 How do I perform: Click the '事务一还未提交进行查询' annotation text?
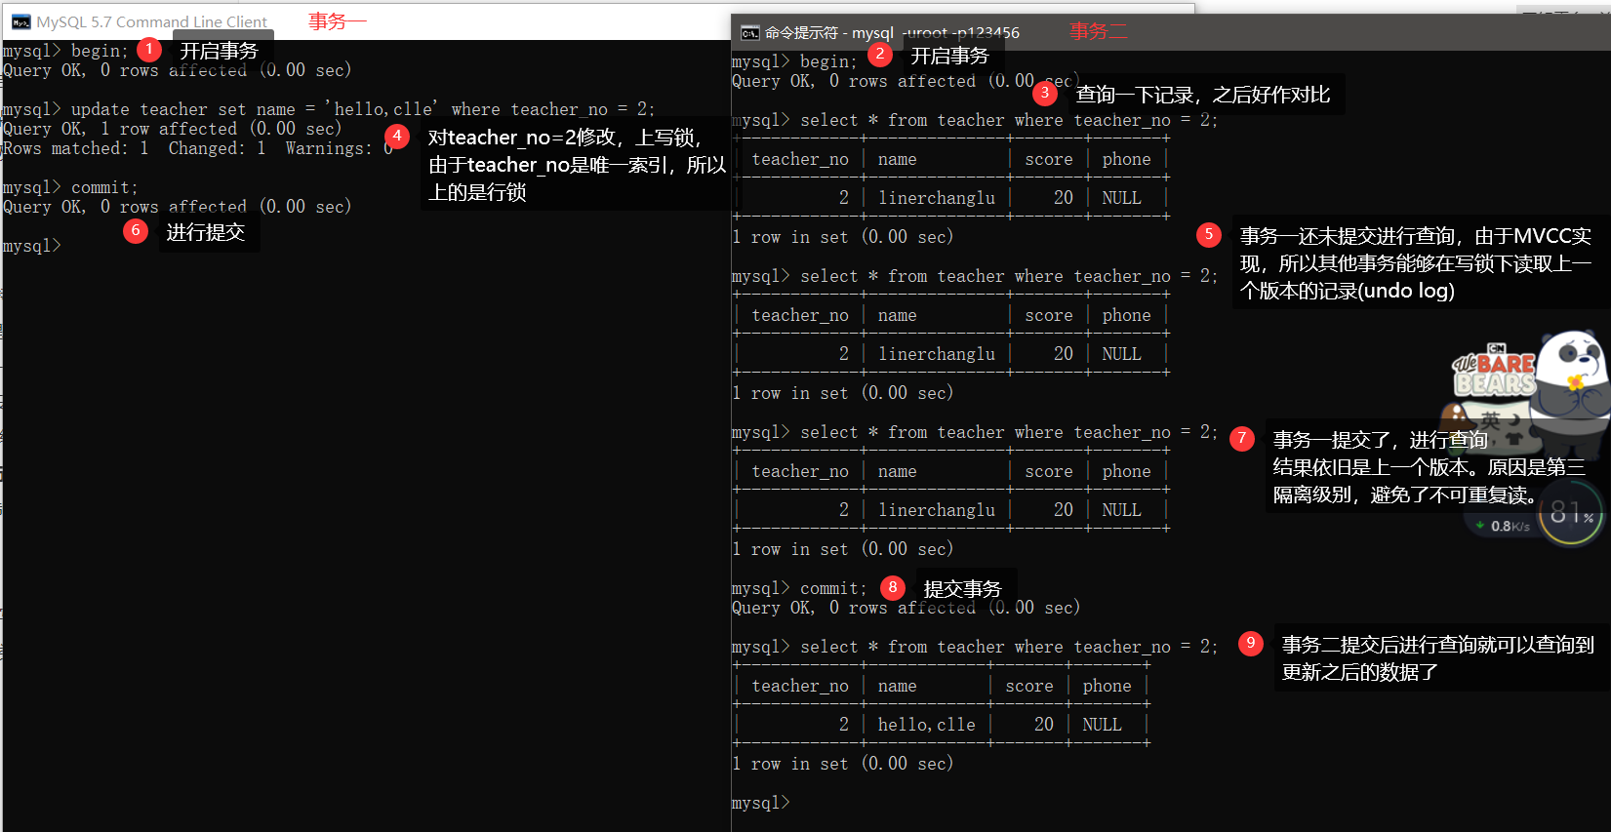pos(1416,263)
